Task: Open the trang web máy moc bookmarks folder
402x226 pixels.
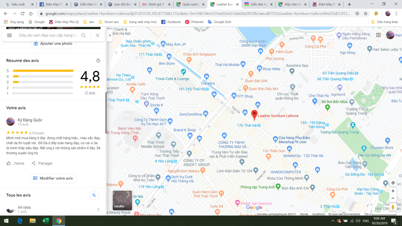Action: (x=140, y=22)
